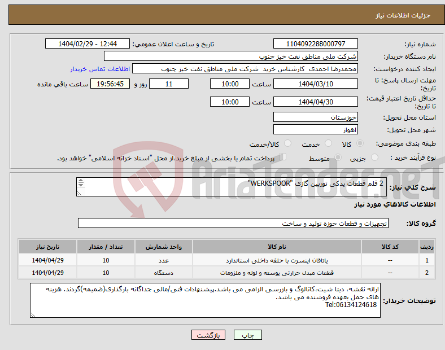Click the section heading اطلاعات کالاهای مورد نیاز

395,204
